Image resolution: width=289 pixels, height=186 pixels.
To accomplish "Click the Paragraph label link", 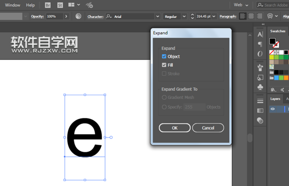I will (x=228, y=16).
